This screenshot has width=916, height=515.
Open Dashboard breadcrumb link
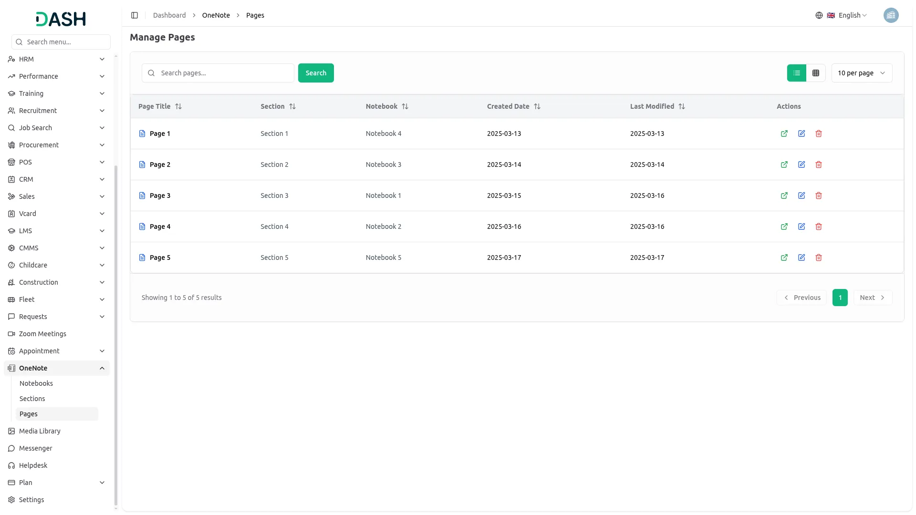(x=169, y=15)
